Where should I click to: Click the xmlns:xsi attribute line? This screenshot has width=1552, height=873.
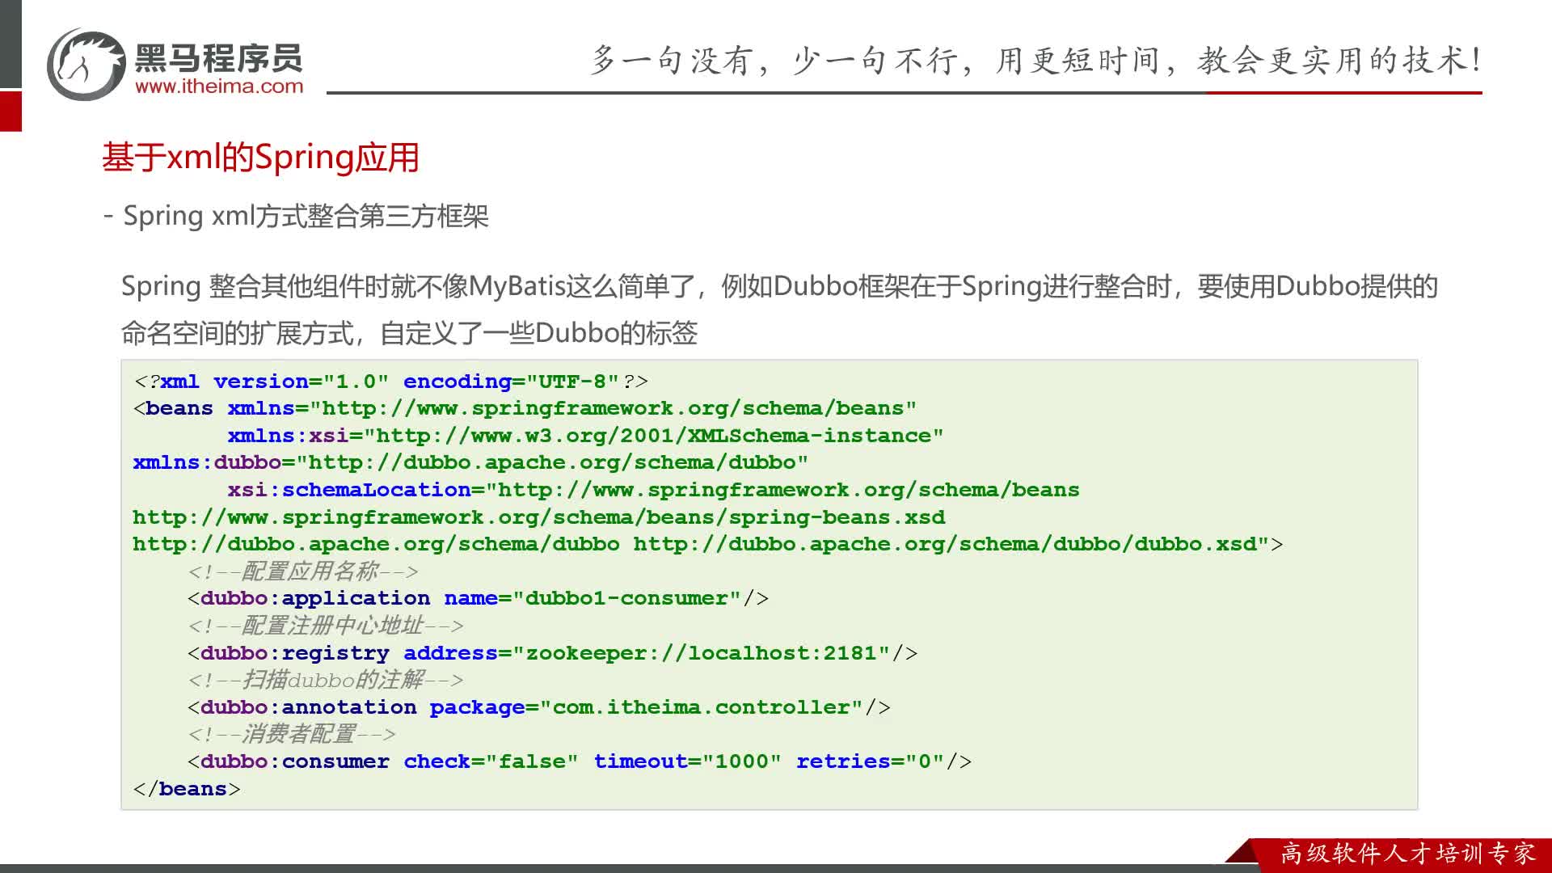585,436
